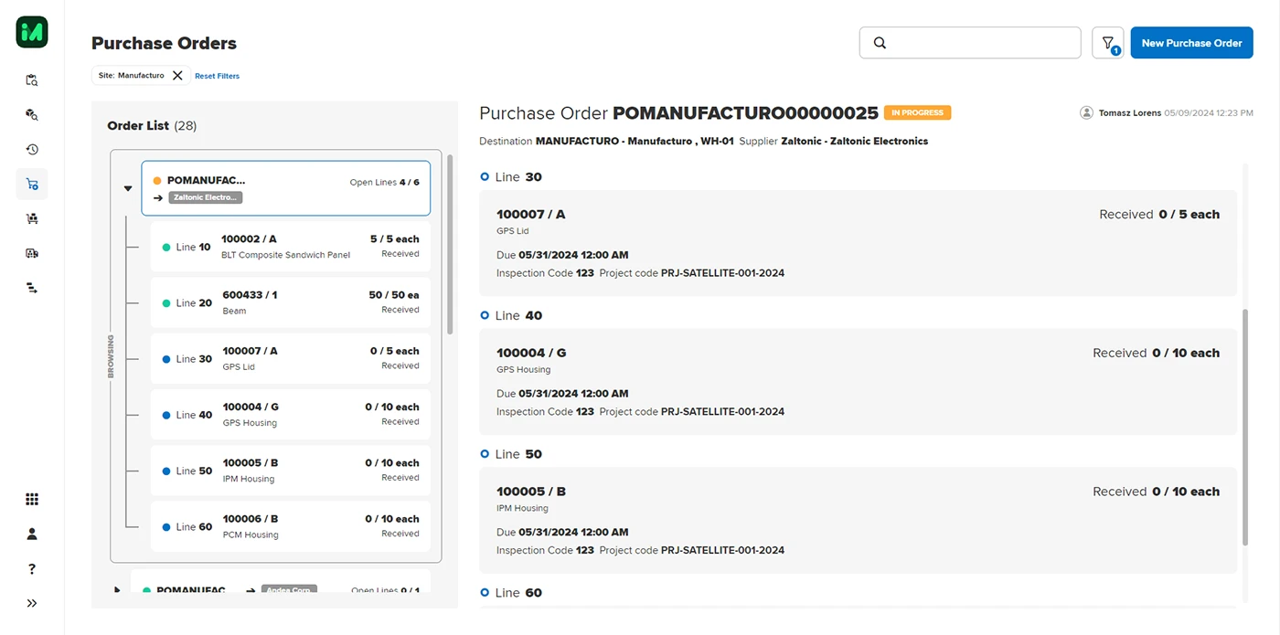Select Line 20 Beam in order list
Image resolution: width=1280 pixels, height=635 pixels.
[290, 302]
